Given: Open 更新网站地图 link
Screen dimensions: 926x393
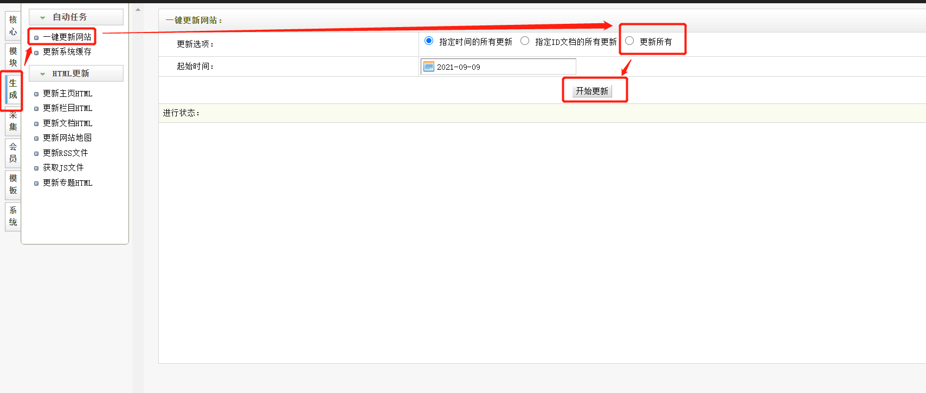Looking at the screenshot, I should coord(67,137).
